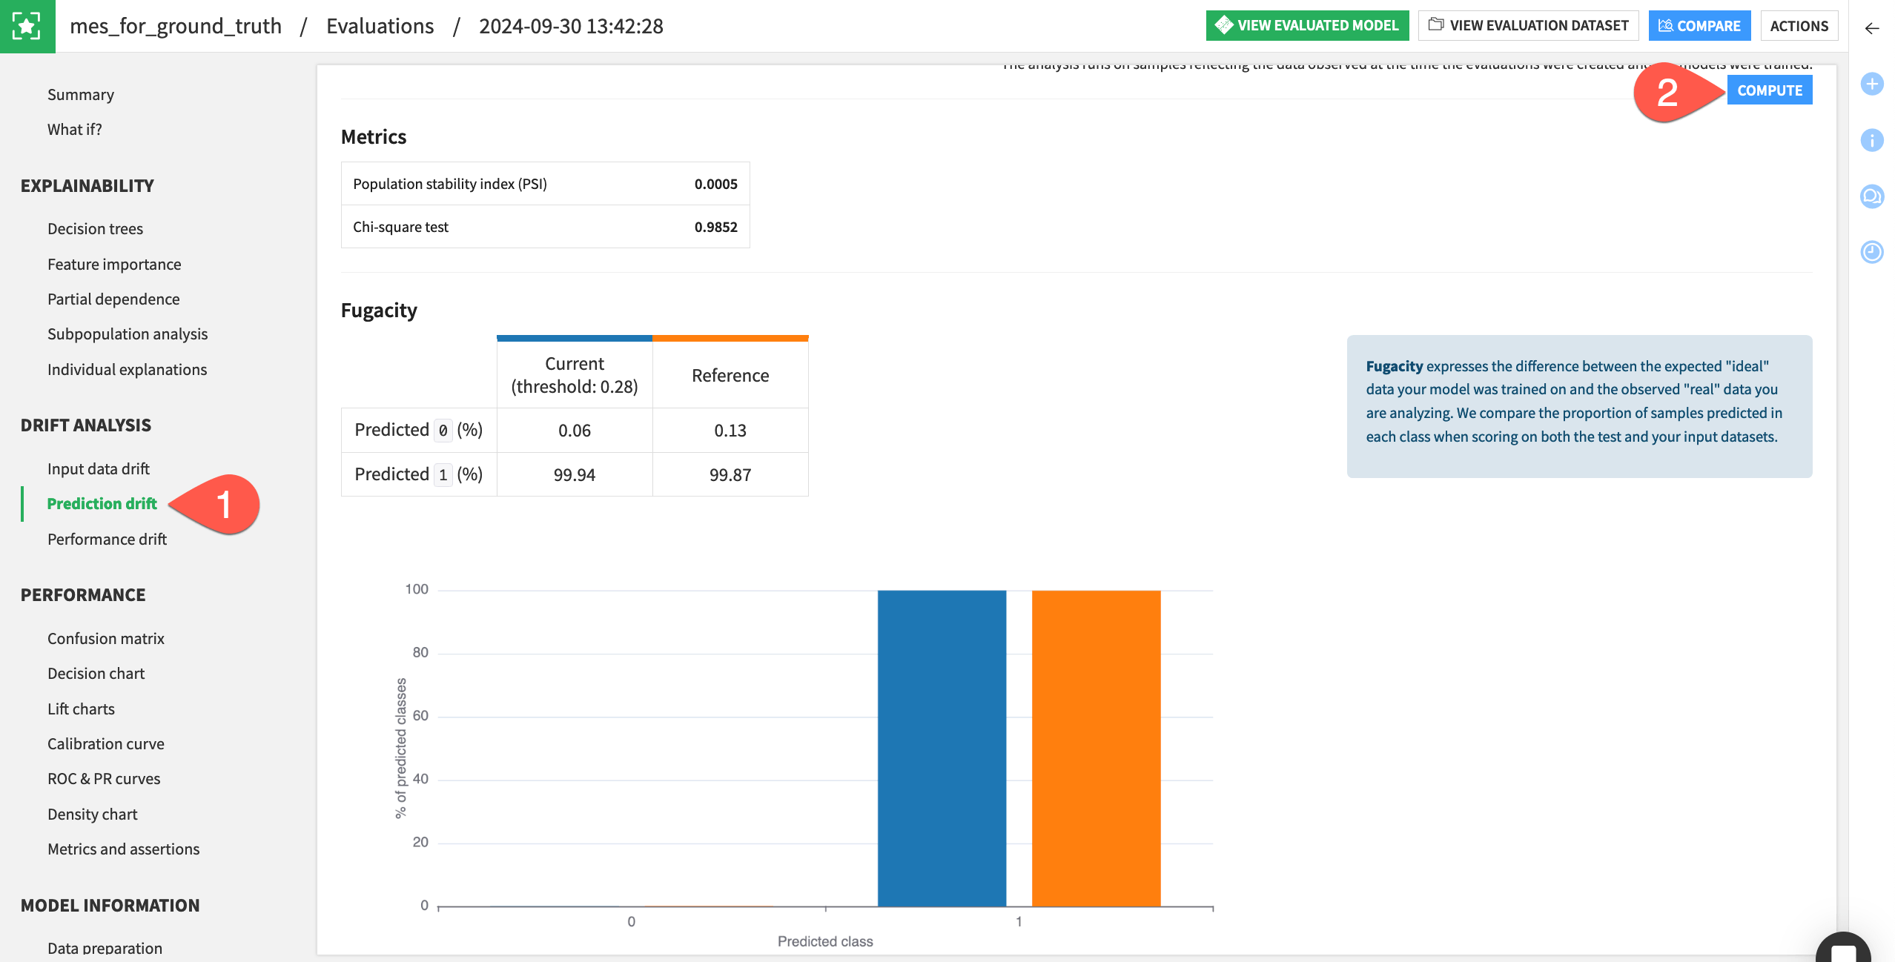1895x962 pixels.
Task: Expand the Performance section in sidebar
Action: (82, 594)
